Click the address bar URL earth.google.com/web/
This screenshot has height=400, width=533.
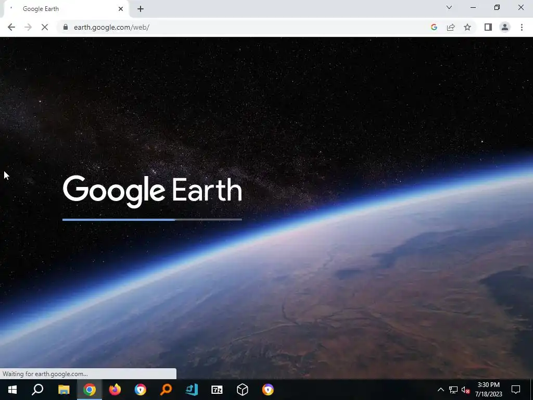click(111, 27)
